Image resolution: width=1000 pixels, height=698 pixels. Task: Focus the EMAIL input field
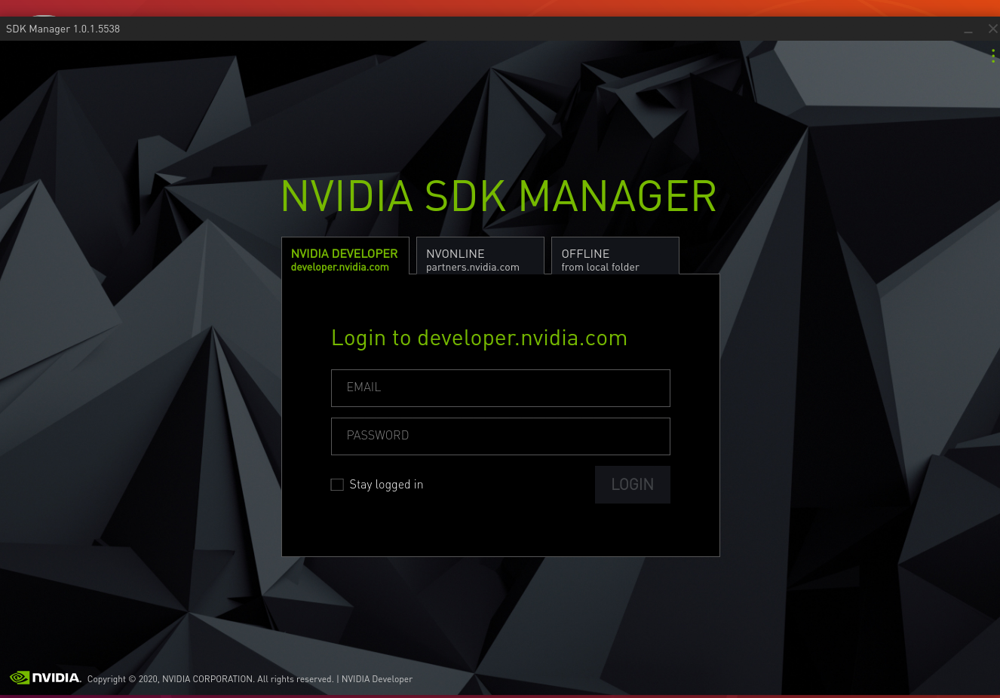[501, 388]
